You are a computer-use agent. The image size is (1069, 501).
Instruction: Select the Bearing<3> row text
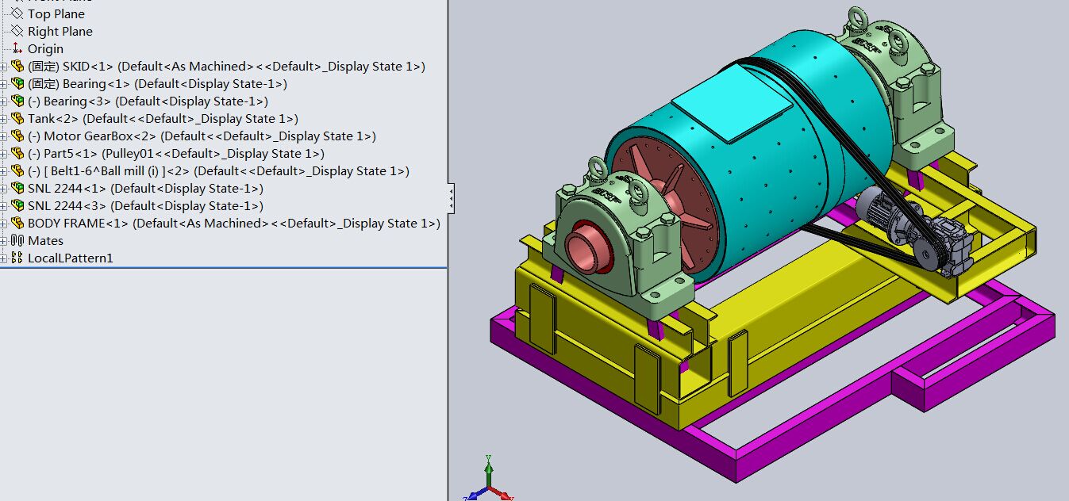point(148,101)
